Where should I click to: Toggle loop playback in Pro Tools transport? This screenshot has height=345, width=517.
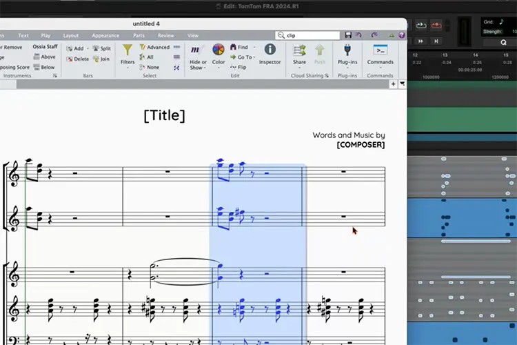(421, 25)
